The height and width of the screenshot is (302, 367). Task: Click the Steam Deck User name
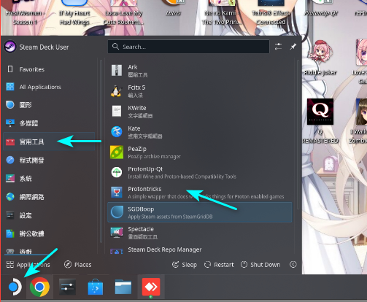[44, 47]
